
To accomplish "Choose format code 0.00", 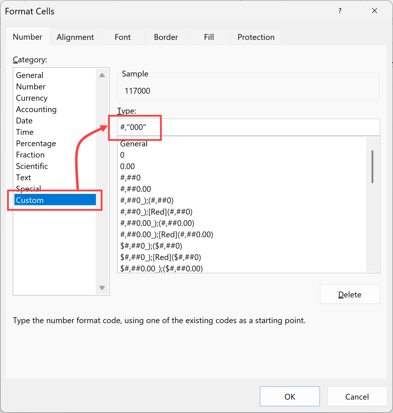I will (x=242, y=166).
